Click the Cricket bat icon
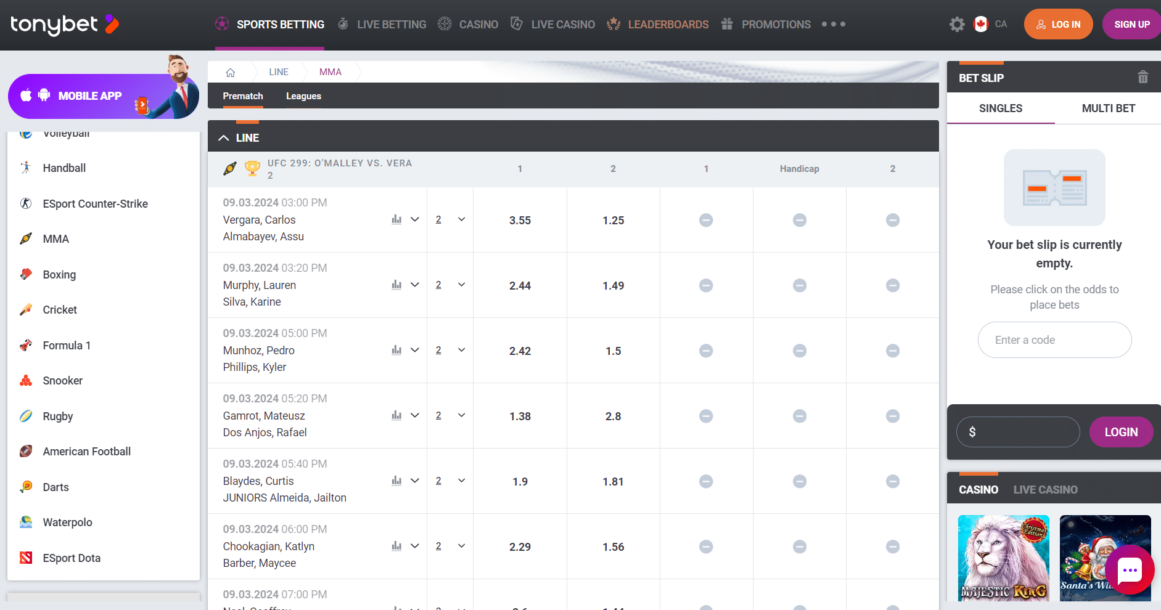This screenshot has width=1161, height=610. point(26,309)
